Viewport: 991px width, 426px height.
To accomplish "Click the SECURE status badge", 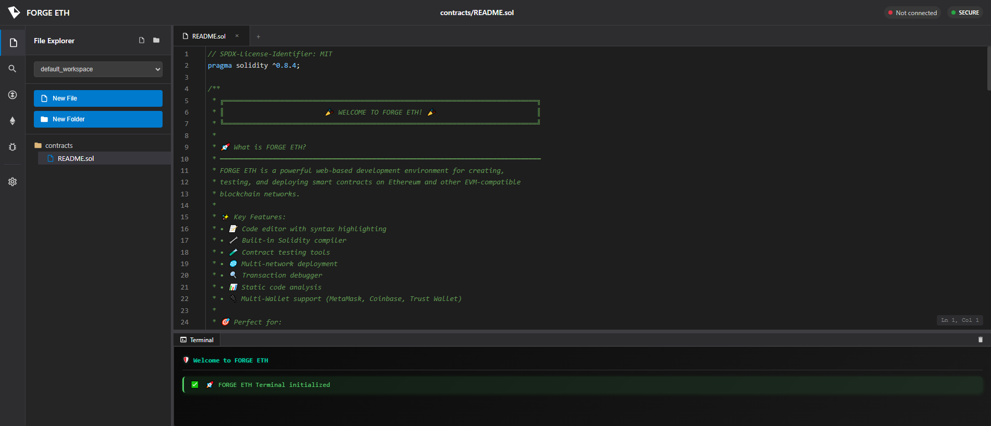I will (965, 12).
